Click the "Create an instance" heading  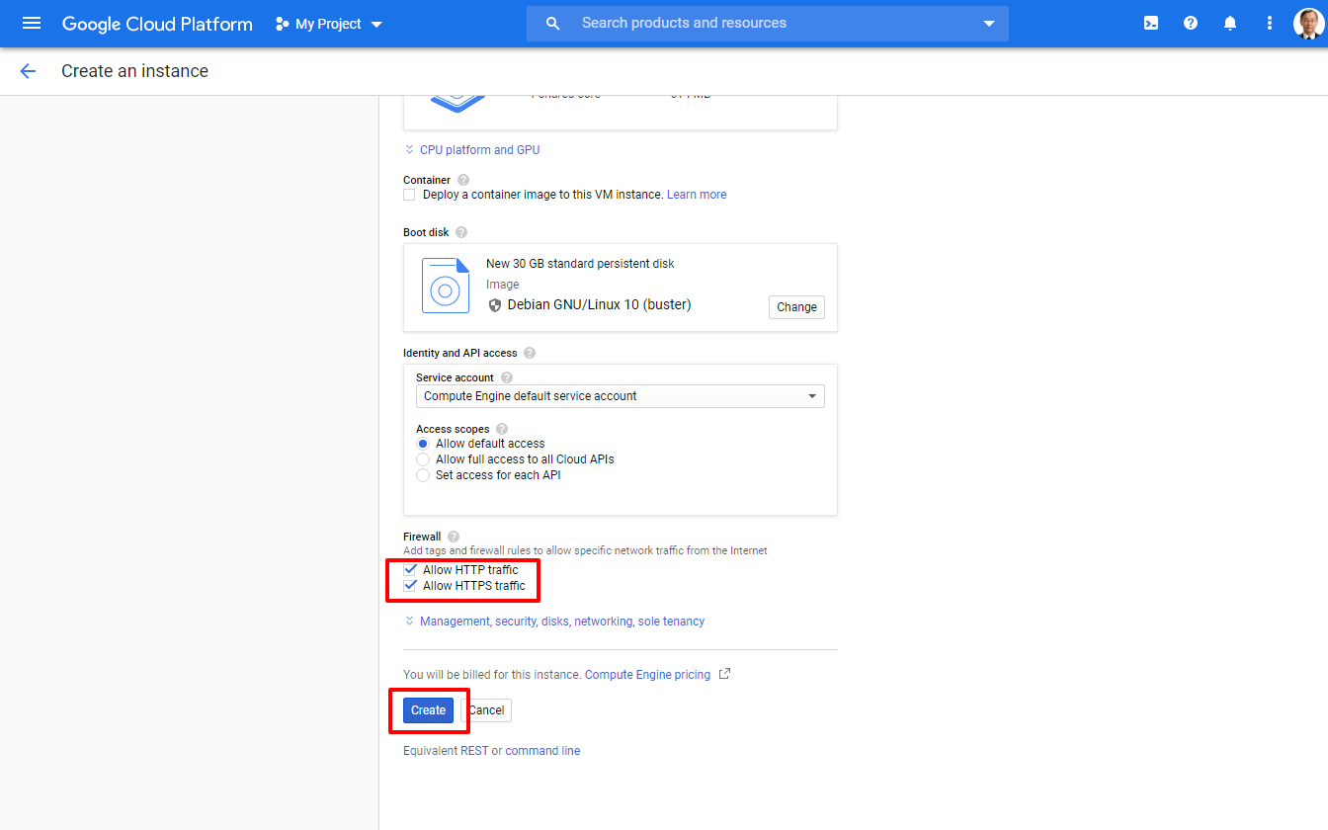[134, 71]
